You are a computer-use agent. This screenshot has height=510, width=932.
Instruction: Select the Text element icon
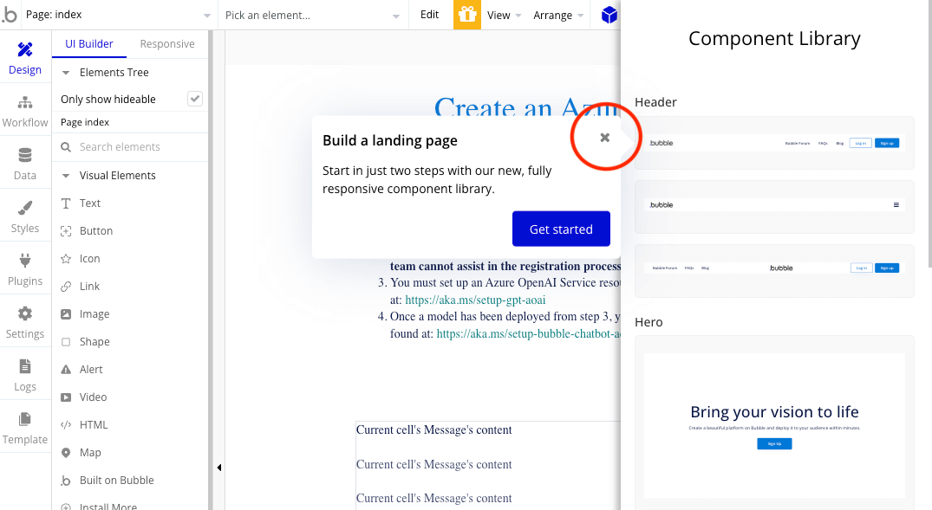tap(66, 203)
